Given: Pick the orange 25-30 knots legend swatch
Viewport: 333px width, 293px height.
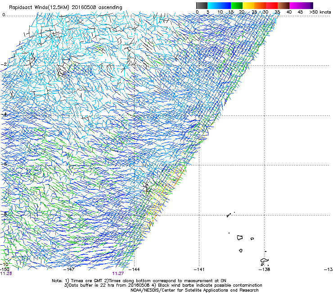Looking at the screenshot, I should pos(260,5).
